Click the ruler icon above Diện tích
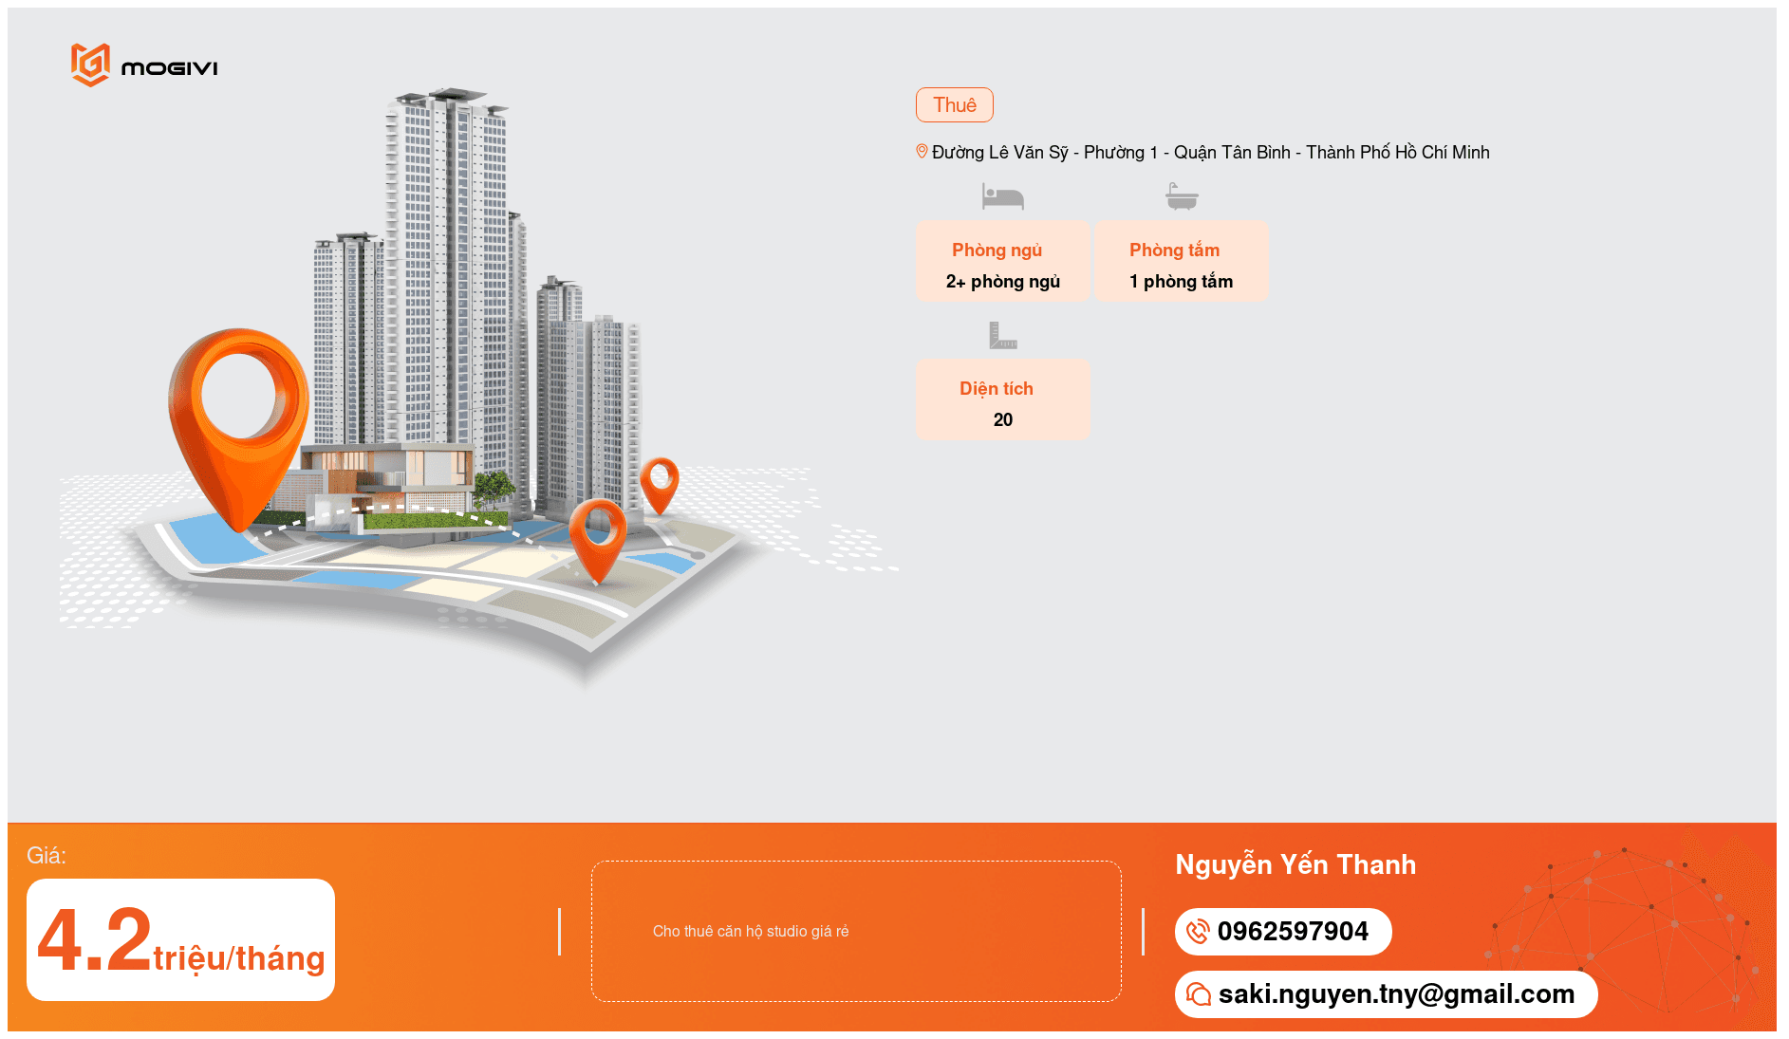 tap(1002, 335)
